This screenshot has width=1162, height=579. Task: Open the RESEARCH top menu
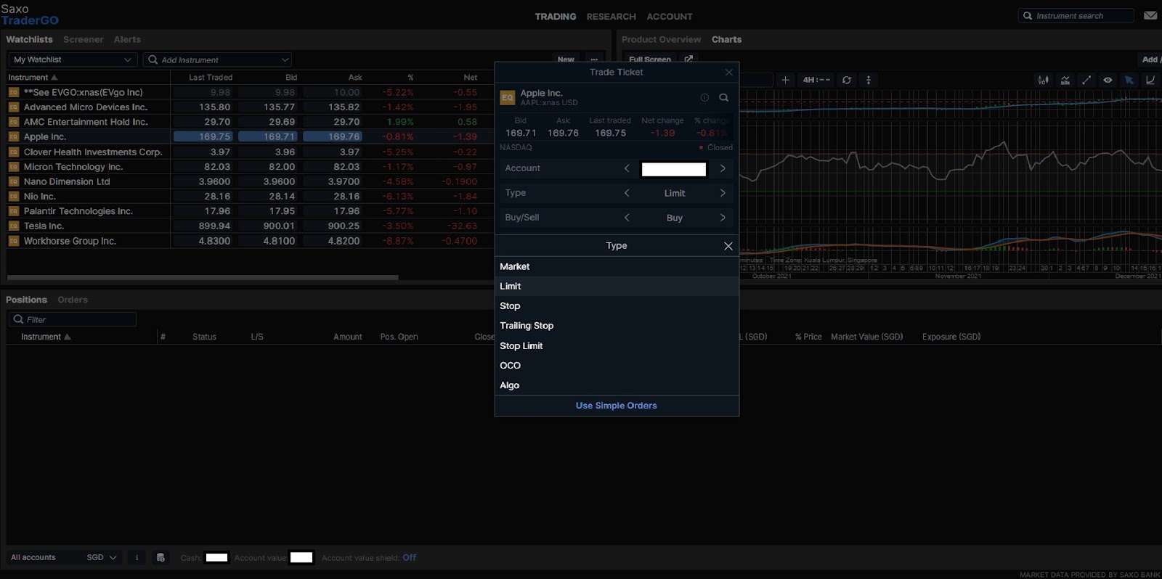[x=611, y=17]
